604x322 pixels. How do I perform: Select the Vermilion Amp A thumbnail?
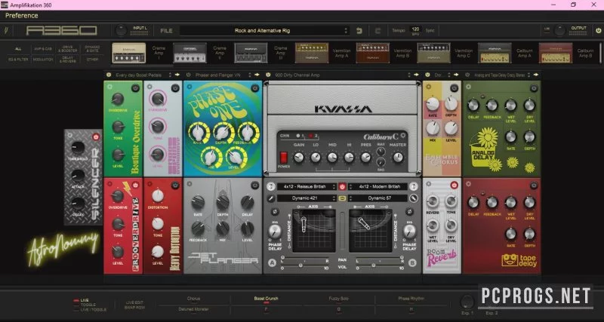tap(312, 53)
